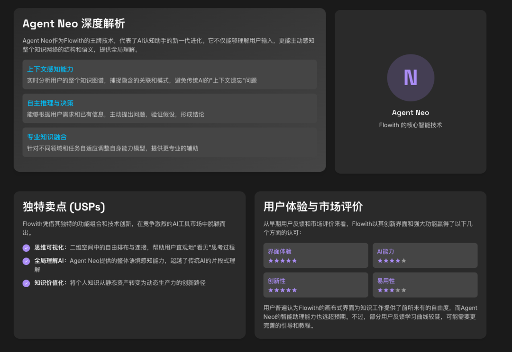
Task: Click the AI能力 rating label
Action: pyautogui.click(x=385, y=252)
